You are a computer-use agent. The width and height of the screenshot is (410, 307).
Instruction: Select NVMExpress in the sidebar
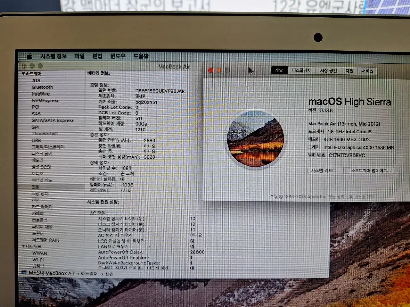45,100
